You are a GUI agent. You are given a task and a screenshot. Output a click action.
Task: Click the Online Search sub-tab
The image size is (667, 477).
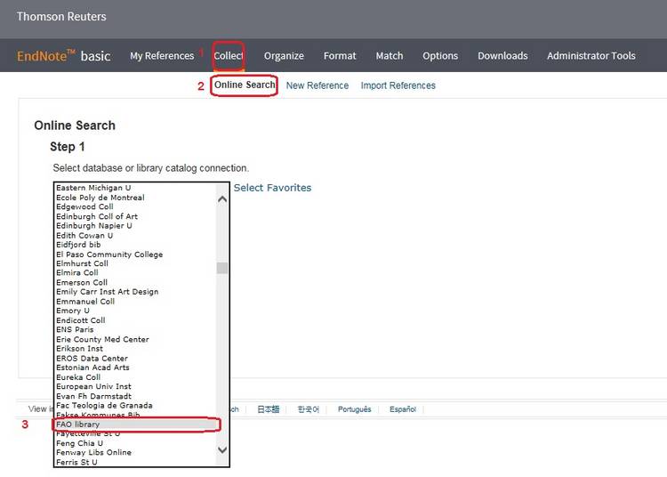tap(245, 85)
